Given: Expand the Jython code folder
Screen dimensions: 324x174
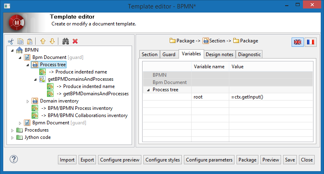Looking at the screenshot, I should [x=12, y=138].
